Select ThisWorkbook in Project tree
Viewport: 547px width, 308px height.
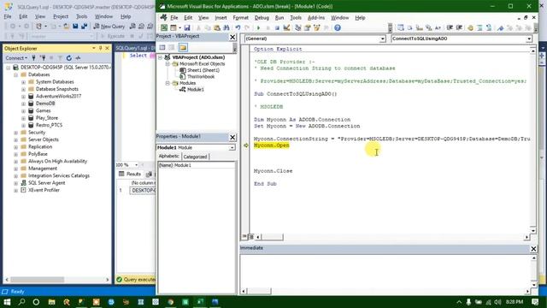click(x=201, y=76)
